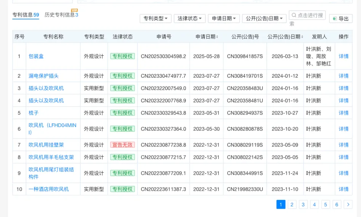Open 一种酒店用吹风机 patent link
The height and width of the screenshot is (217, 361).
49,189
